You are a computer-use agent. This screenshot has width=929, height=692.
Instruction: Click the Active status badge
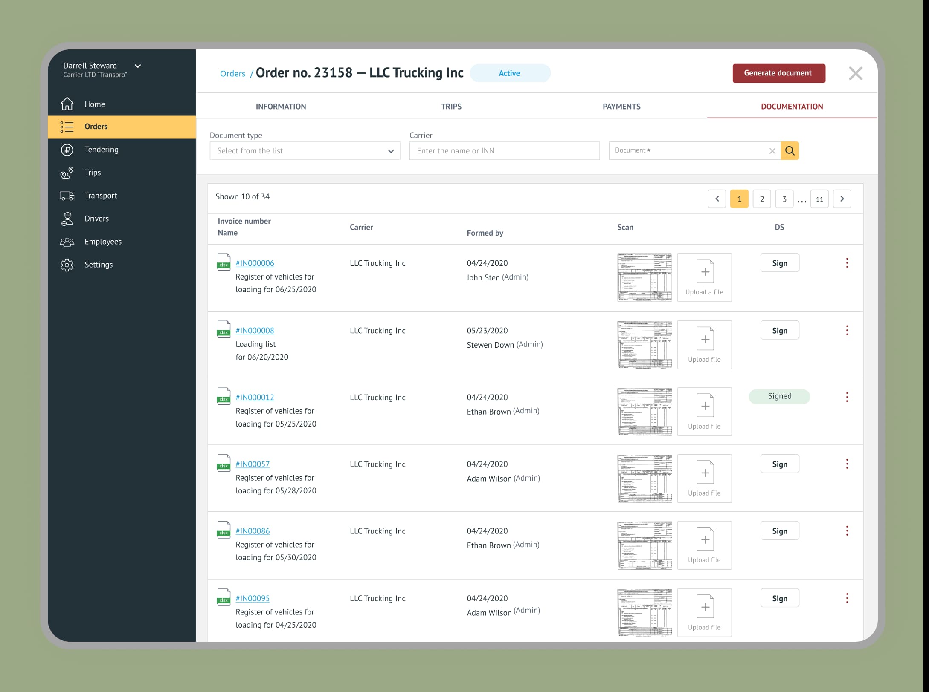click(x=510, y=73)
